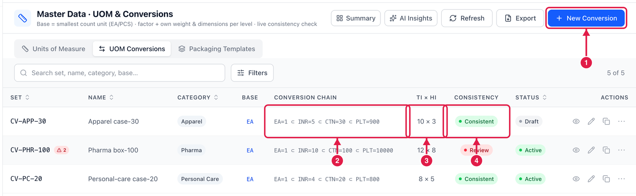Viewport: 636px width, 196px height.
Task: Click the Consistent badge for CV-PC-20
Action: point(476,179)
